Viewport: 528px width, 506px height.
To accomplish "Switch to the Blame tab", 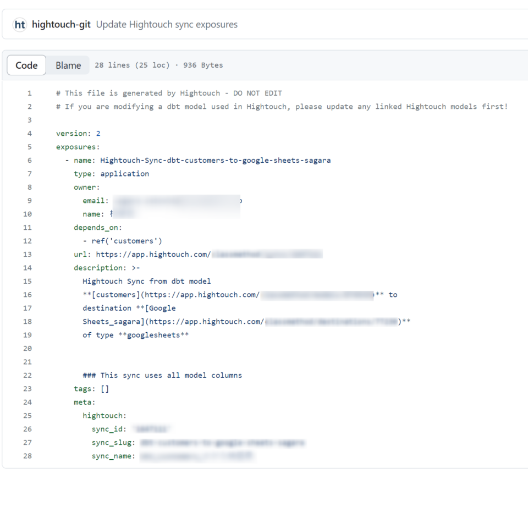I will [x=68, y=65].
